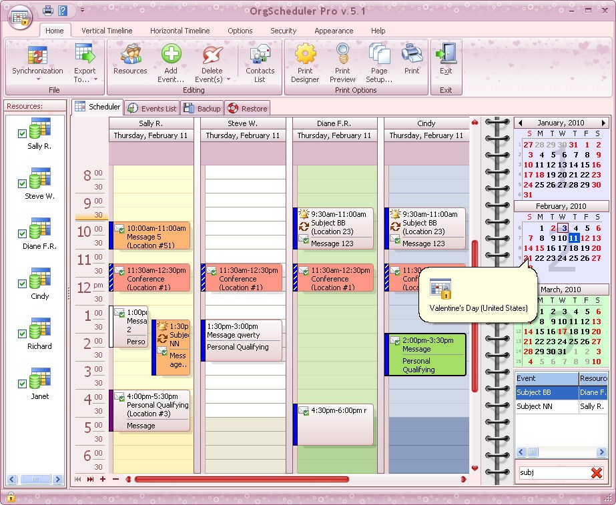
Task: Click the lock icon in status bar
Action: [11, 497]
